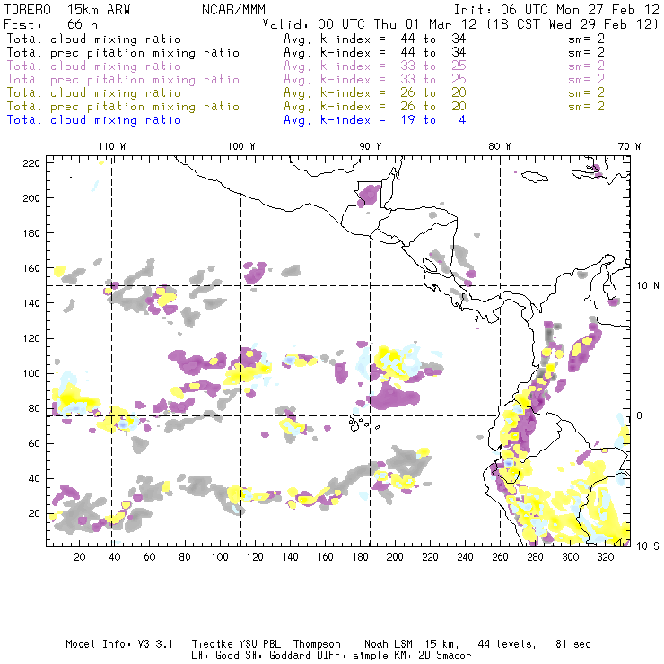Click the 10 N latitude label
The image size is (664, 664).
pyautogui.click(x=649, y=285)
